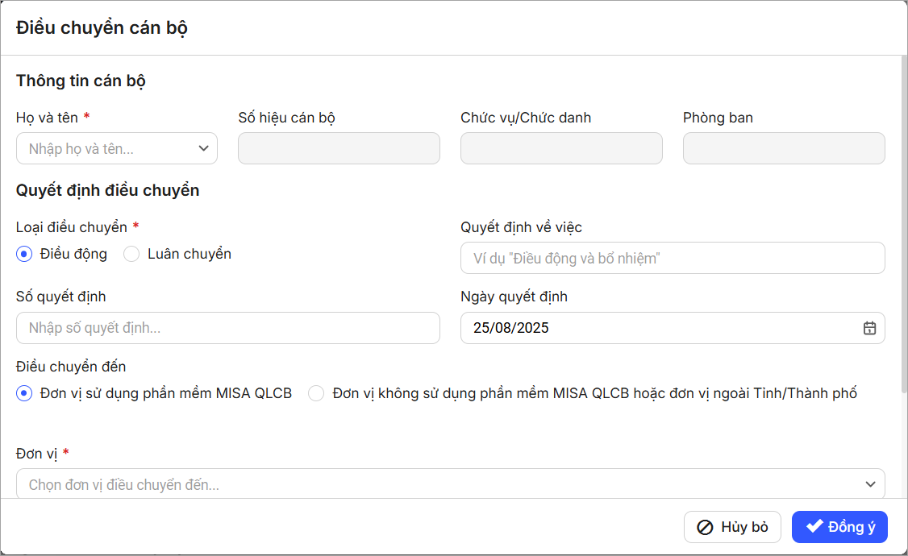Click the prohibition icon on Hủy bỏ button

coord(705,527)
